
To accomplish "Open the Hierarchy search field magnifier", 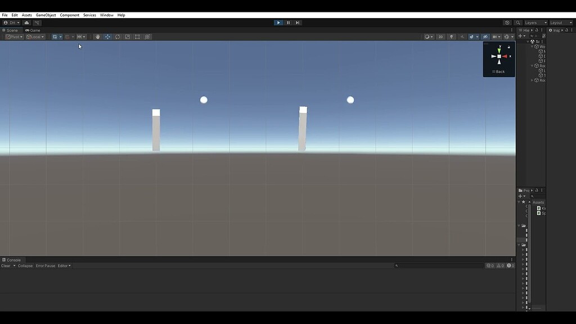I will pyautogui.click(x=533, y=36).
